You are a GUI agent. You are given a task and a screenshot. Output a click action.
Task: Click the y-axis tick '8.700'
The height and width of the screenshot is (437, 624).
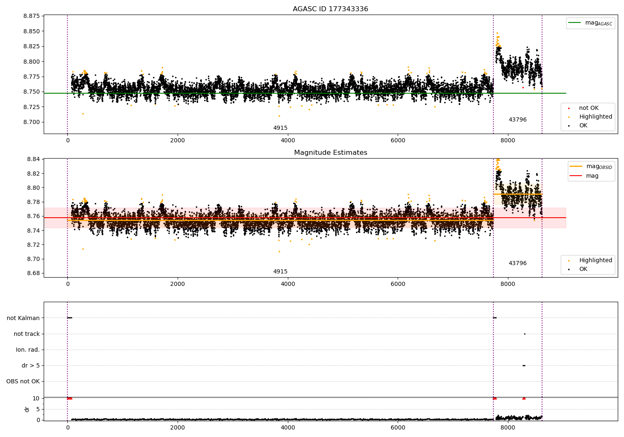pyautogui.click(x=32, y=122)
